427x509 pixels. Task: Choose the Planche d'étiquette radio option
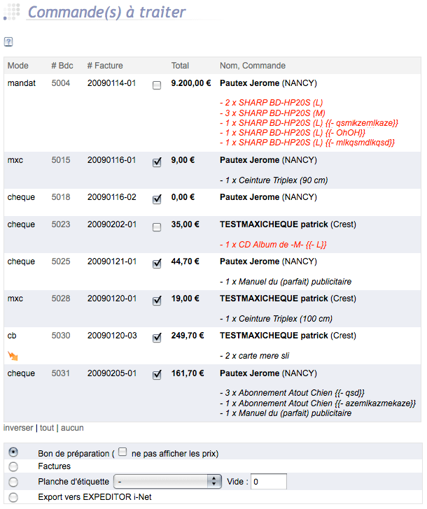click(x=13, y=482)
